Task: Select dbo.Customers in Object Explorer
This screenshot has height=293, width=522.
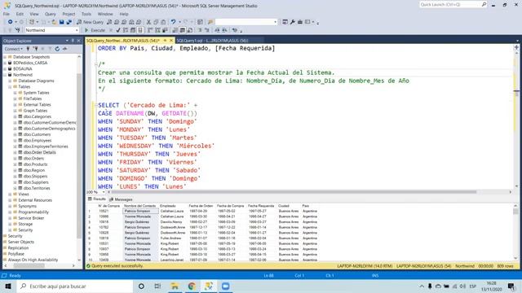Action: pos(37,134)
